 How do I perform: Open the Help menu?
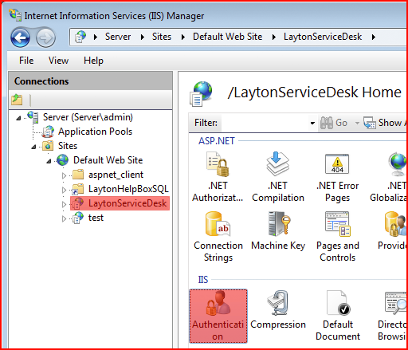point(93,61)
